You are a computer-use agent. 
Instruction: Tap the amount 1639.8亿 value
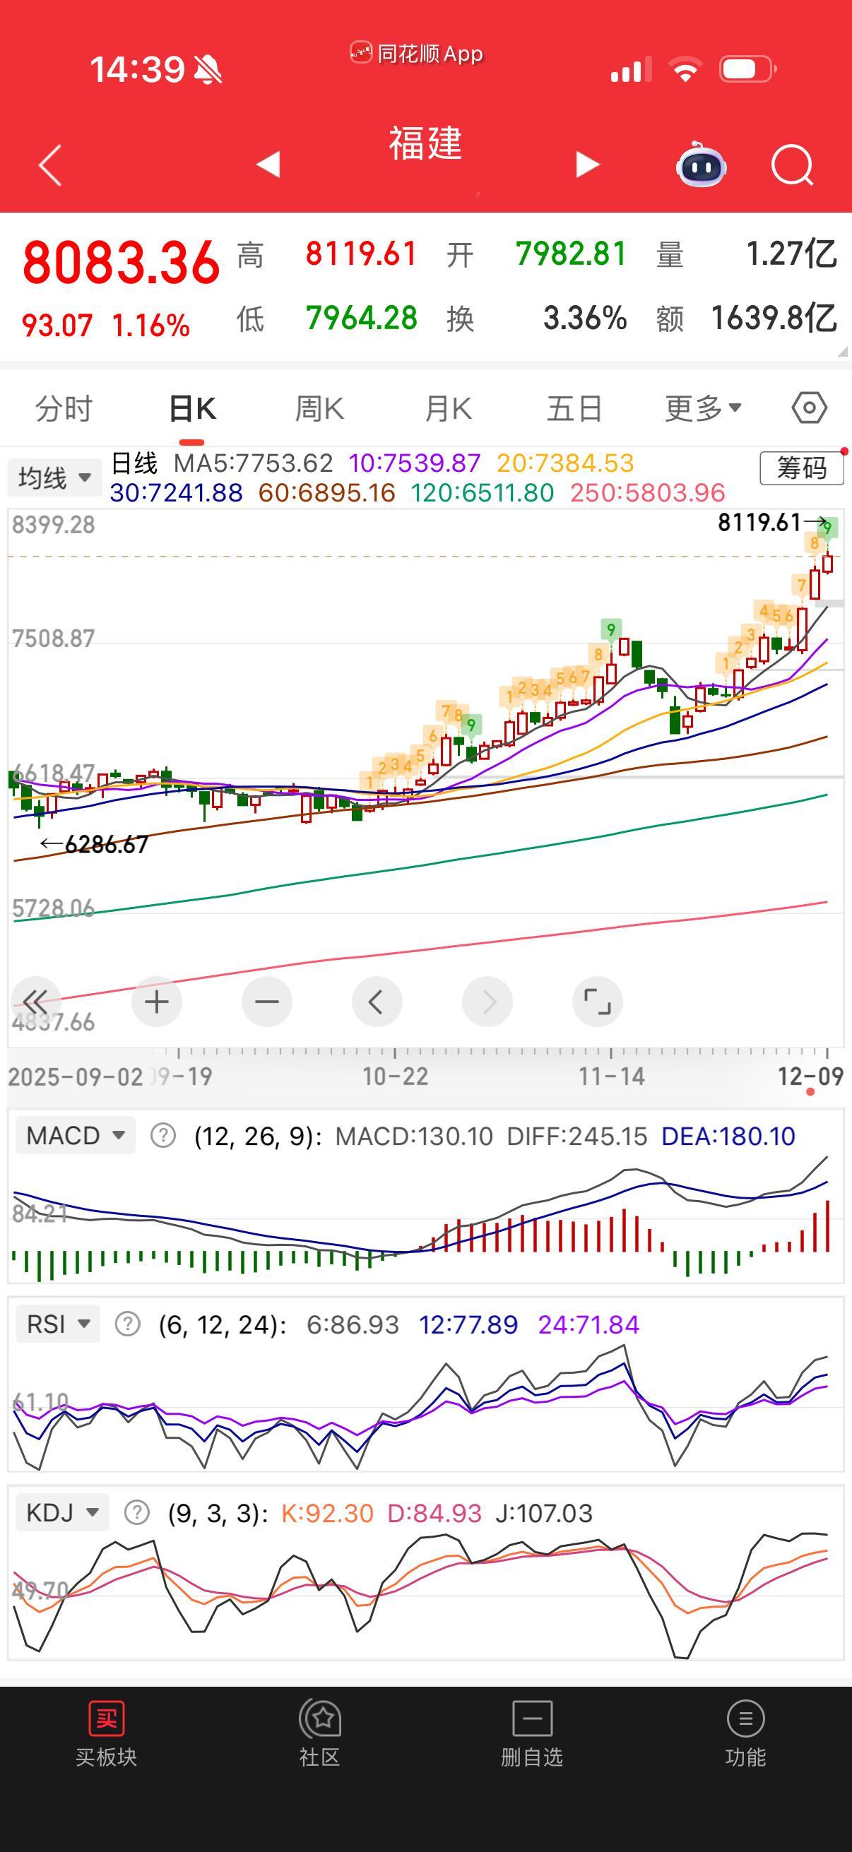[774, 318]
